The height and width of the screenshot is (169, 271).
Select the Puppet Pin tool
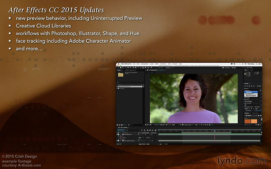click(x=151, y=68)
